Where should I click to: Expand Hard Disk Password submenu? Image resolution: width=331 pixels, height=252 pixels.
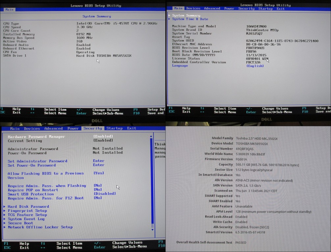28,206
